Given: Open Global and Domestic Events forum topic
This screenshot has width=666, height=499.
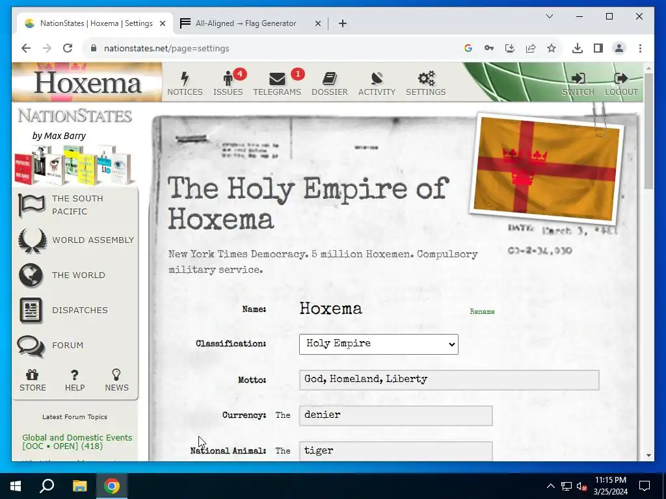Looking at the screenshot, I should (77, 442).
